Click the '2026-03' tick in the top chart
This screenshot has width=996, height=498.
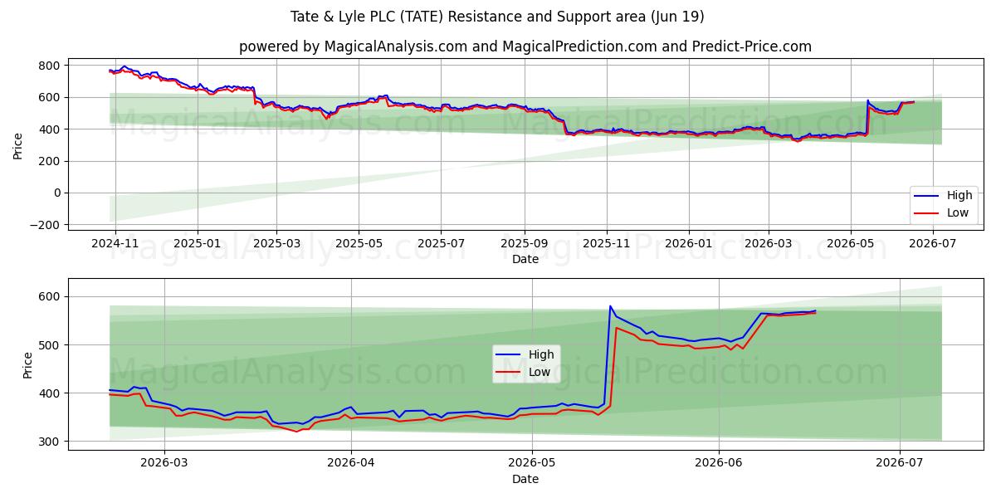768,242
